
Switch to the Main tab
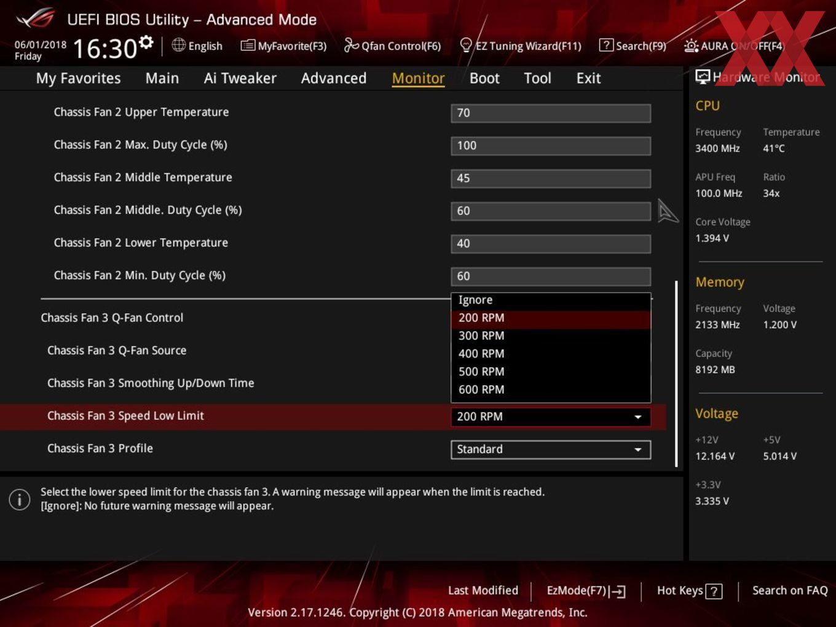point(162,78)
